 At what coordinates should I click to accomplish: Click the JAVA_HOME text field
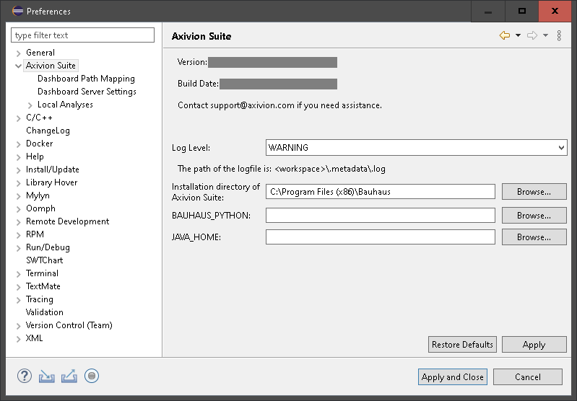tap(381, 237)
